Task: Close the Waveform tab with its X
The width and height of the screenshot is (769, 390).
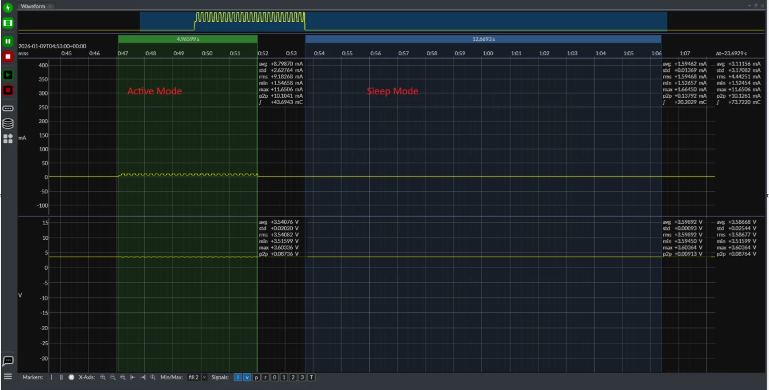Action: [x=51, y=6]
